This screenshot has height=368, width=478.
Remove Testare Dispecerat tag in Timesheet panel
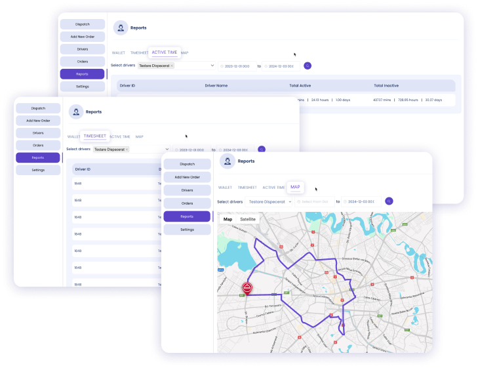(x=127, y=150)
